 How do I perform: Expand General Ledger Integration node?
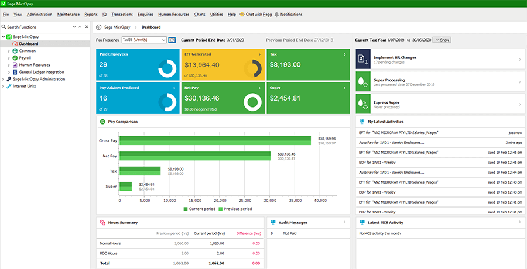(x=9, y=72)
